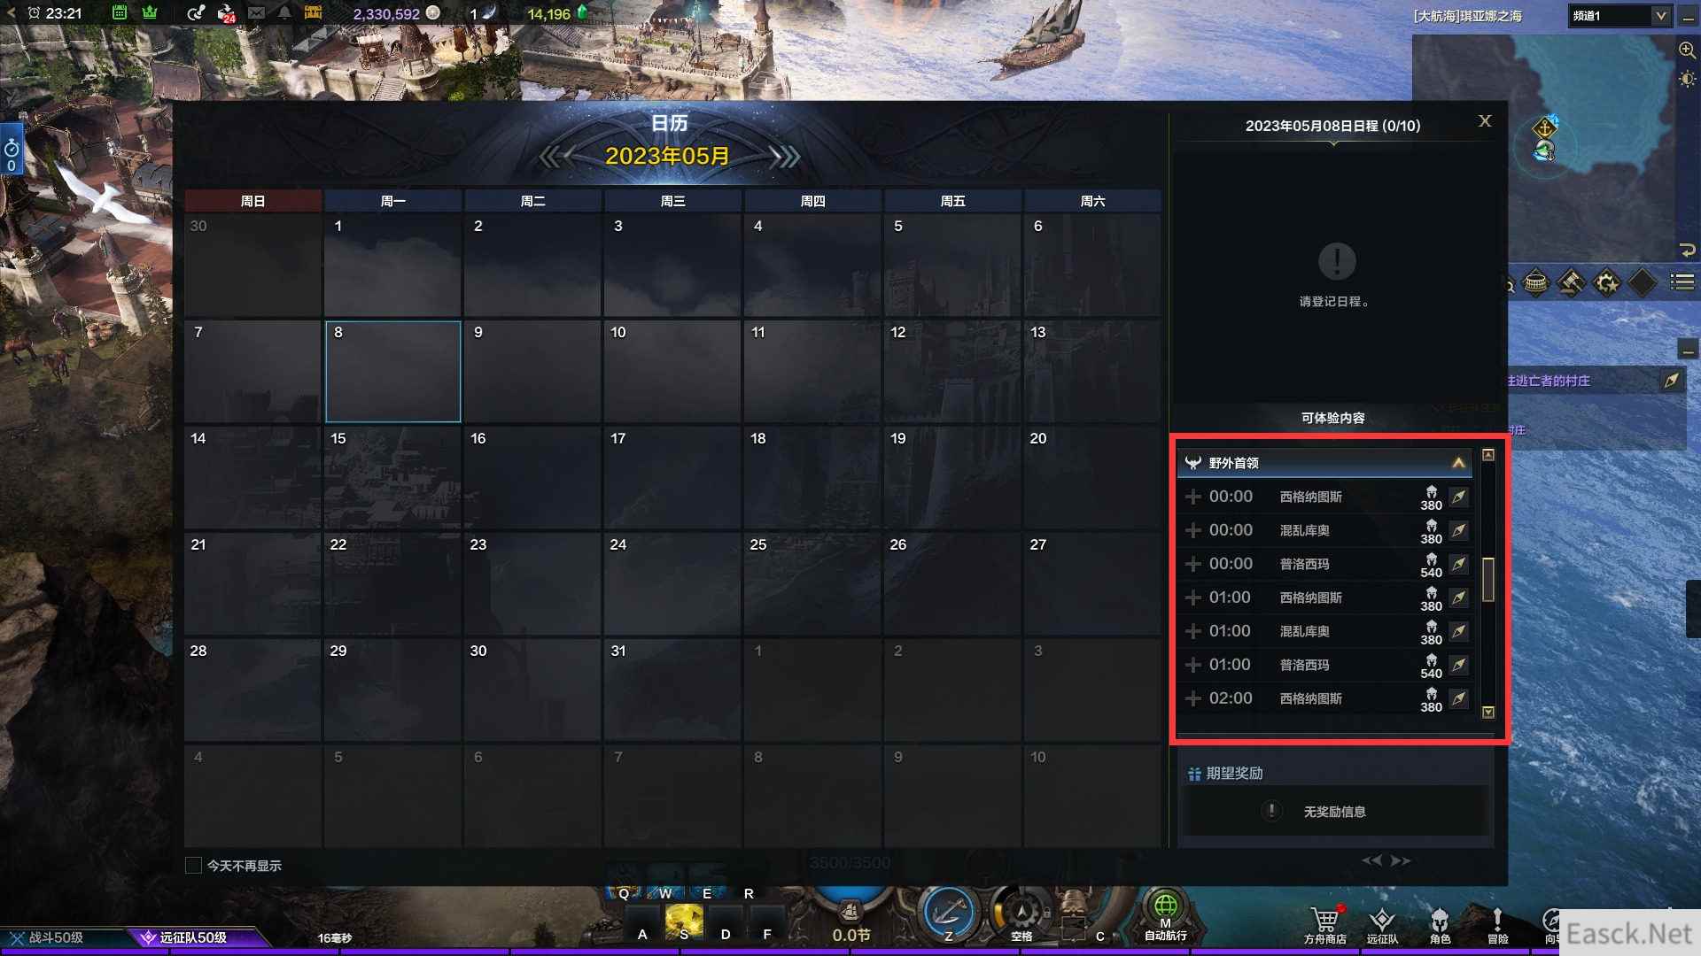
Task: Go to previous month with left arrows
Action: click(x=554, y=158)
